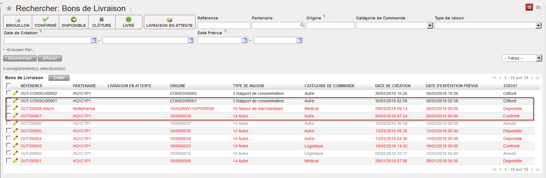Open Catégorie de Commande dropdown
The height and width of the screenshot is (178, 546).
pyautogui.click(x=430, y=26)
